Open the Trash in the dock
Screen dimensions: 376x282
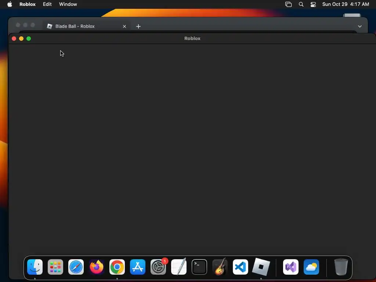[x=341, y=267]
